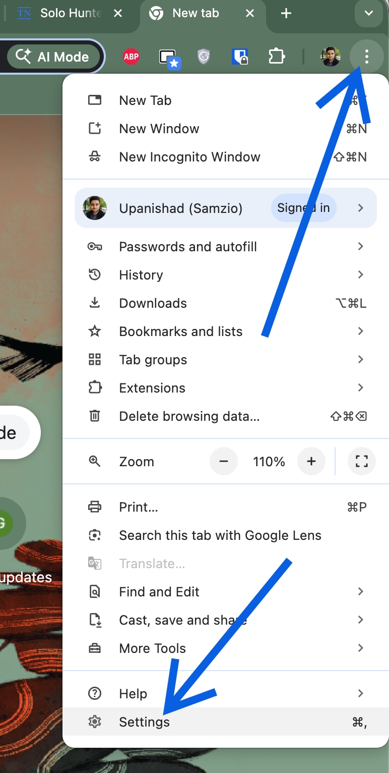Expand the tab list chevron at top right

pos(368,14)
